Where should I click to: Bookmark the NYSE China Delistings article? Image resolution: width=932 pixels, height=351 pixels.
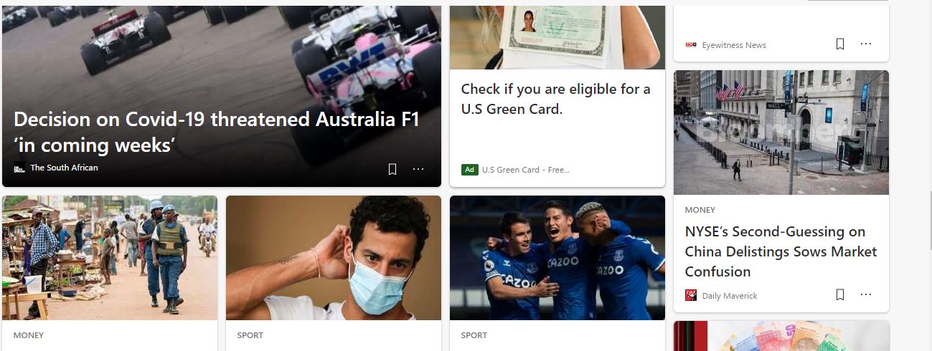(x=840, y=294)
